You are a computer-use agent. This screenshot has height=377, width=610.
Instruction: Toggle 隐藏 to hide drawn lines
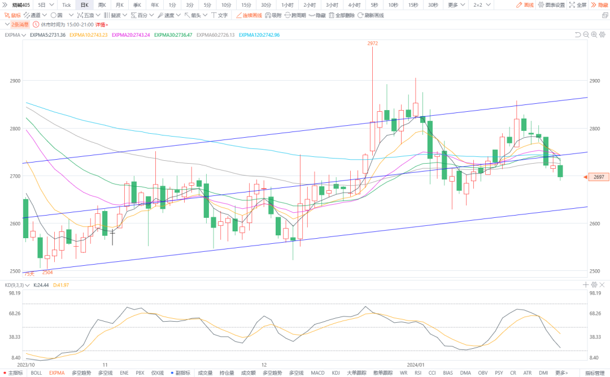[x=317, y=15]
